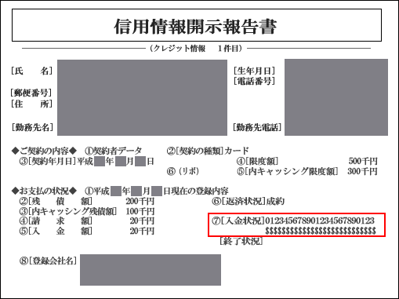Select the 200千円 value
Viewport: 399px width, 299px height.
(x=140, y=202)
